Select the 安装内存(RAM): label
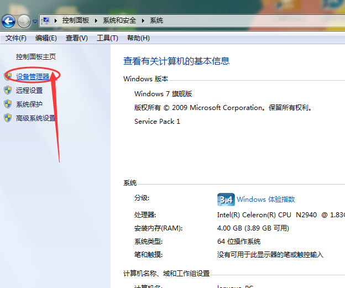This screenshot has width=345, height=288. coord(159,228)
